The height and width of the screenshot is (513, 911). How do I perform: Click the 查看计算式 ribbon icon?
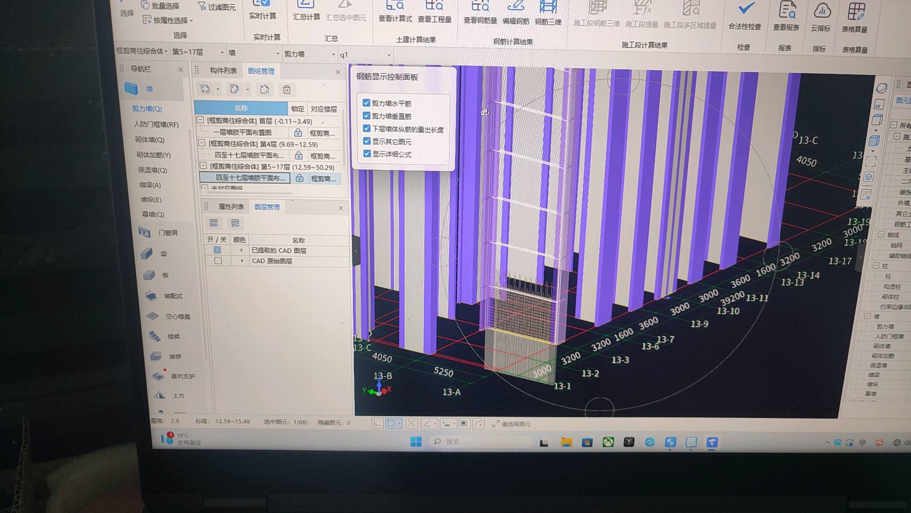coord(395,12)
